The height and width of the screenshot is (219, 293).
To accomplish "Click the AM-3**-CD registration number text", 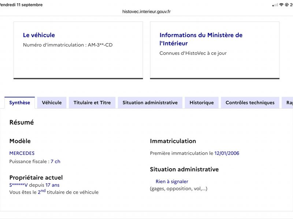I will (100, 45).
